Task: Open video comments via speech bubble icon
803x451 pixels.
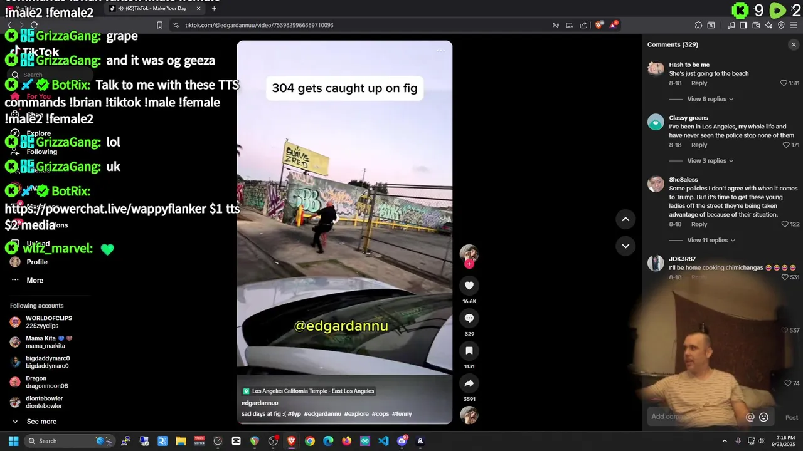Action: [x=469, y=318]
